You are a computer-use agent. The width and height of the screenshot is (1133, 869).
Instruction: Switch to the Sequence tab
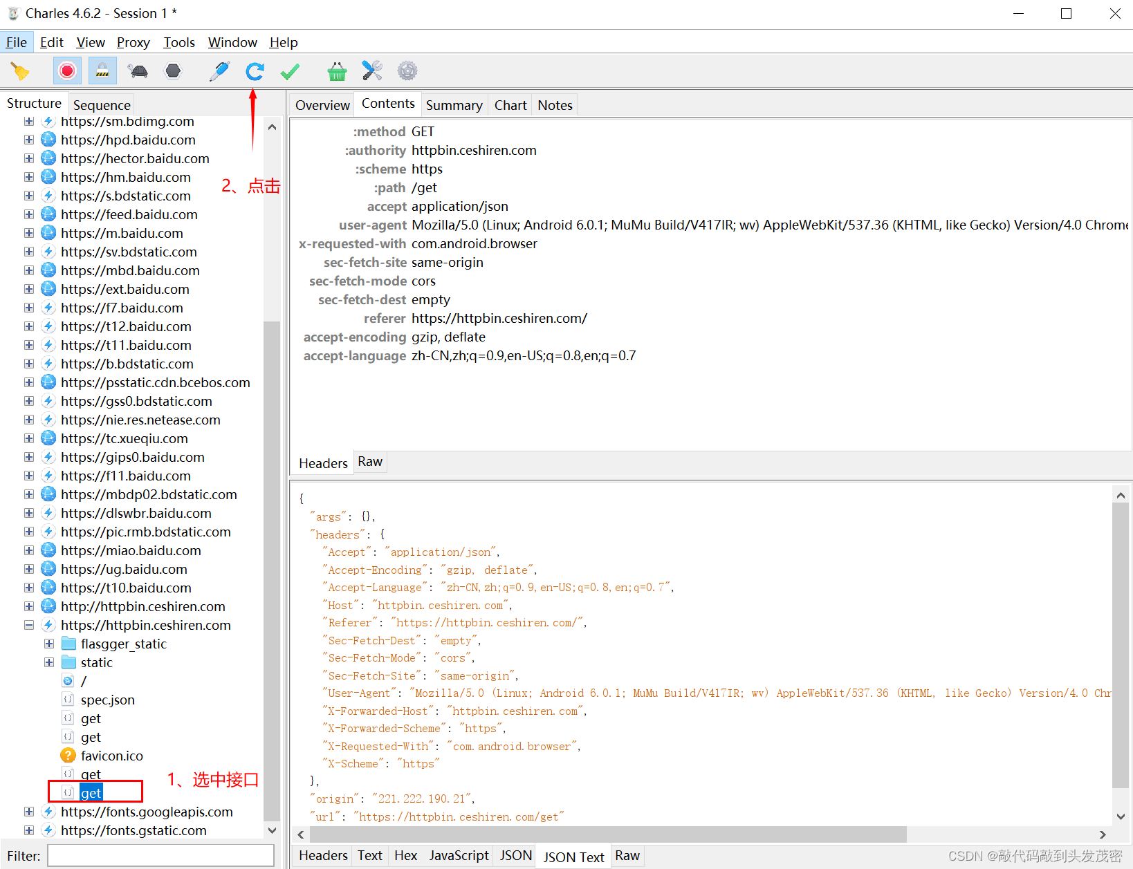[x=102, y=105]
